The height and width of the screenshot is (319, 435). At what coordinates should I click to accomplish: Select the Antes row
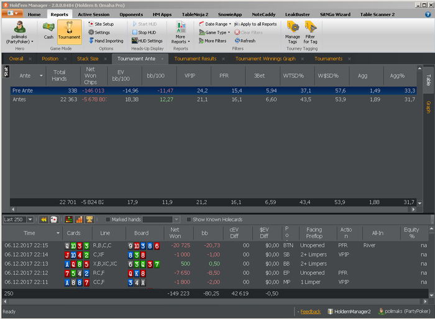click(213, 99)
